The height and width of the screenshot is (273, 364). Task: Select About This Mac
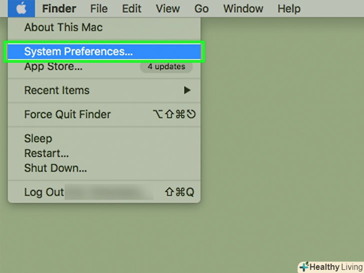pos(63,26)
